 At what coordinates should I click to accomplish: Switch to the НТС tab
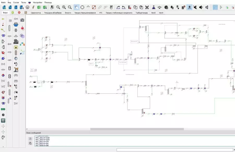pyautogui.click(x=101, y=13)
